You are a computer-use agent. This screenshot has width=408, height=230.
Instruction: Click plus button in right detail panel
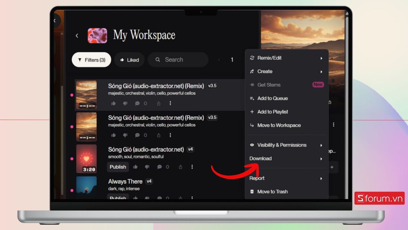click(x=332, y=167)
